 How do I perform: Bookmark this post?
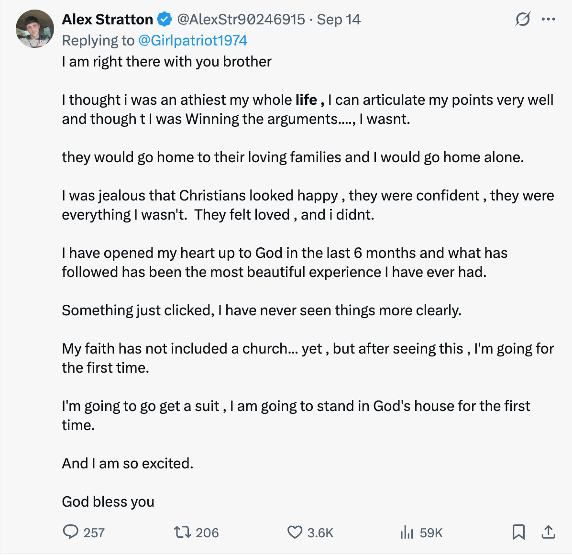coord(518,532)
